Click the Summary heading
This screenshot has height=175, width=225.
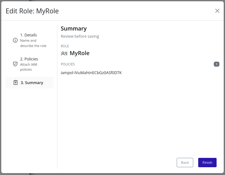(x=74, y=29)
